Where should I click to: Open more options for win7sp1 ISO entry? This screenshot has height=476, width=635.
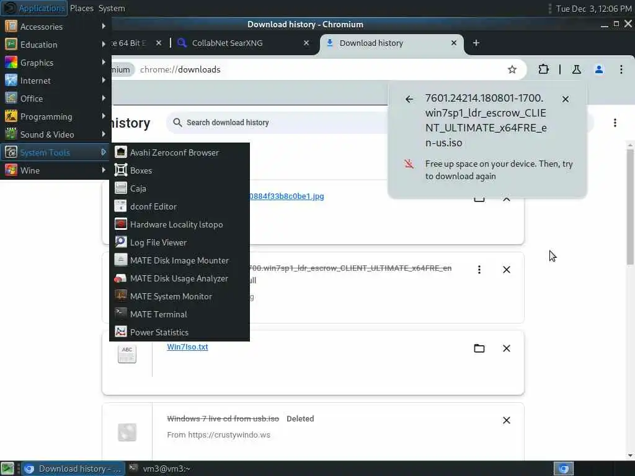click(479, 270)
